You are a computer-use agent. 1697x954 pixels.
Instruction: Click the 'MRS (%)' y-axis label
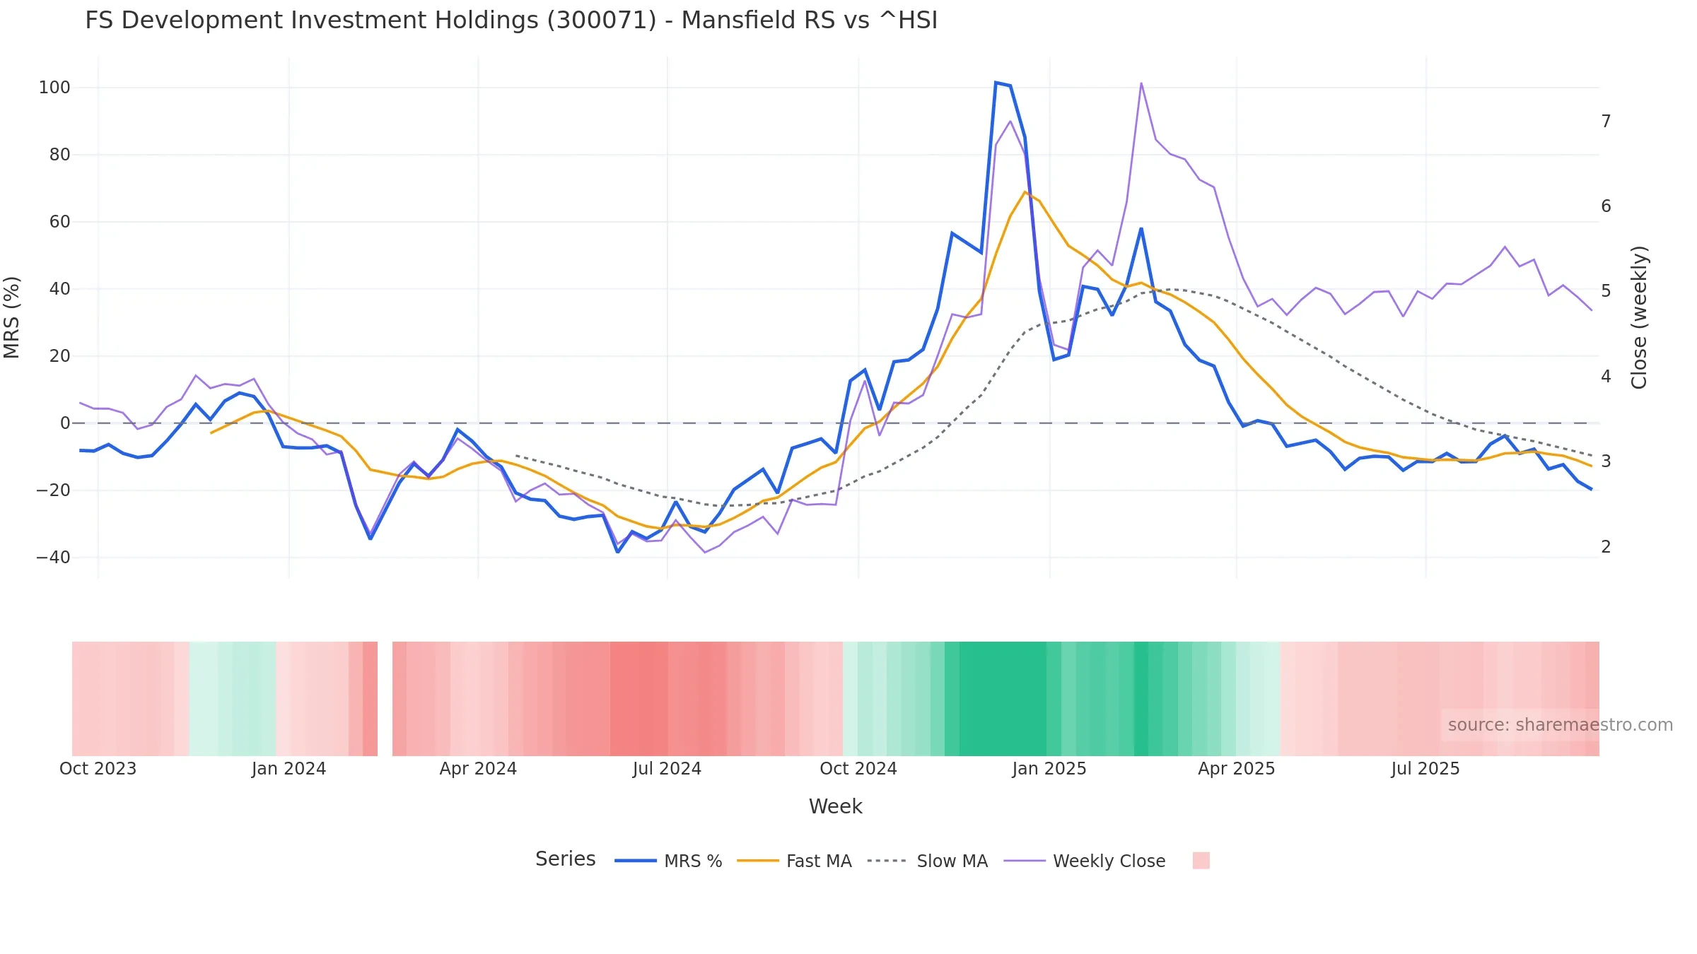[x=12, y=317]
